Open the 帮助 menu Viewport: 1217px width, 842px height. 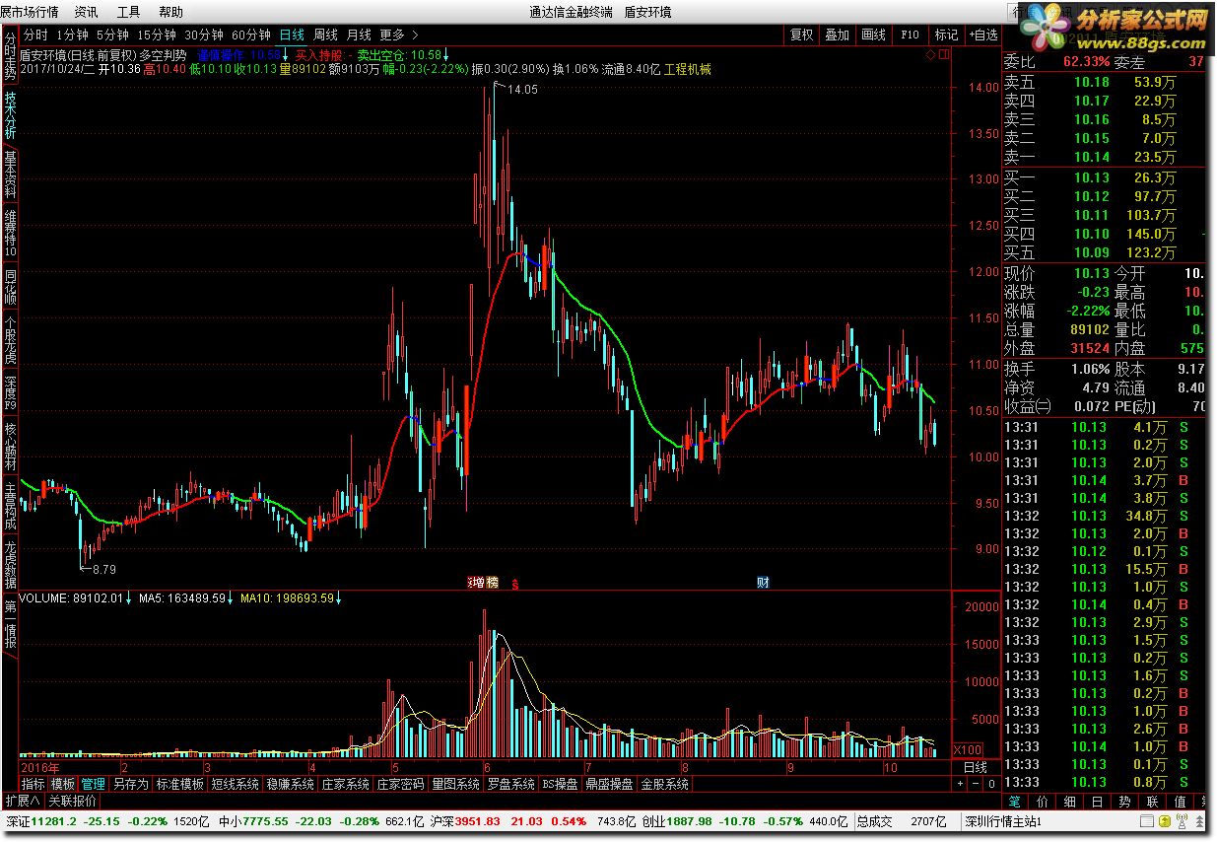pos(170,12)
